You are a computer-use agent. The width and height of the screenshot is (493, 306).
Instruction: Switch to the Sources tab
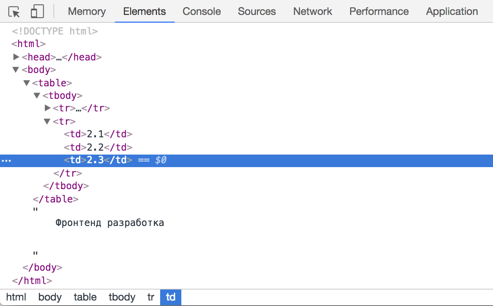pyautogui.click(x=257, y=11)
